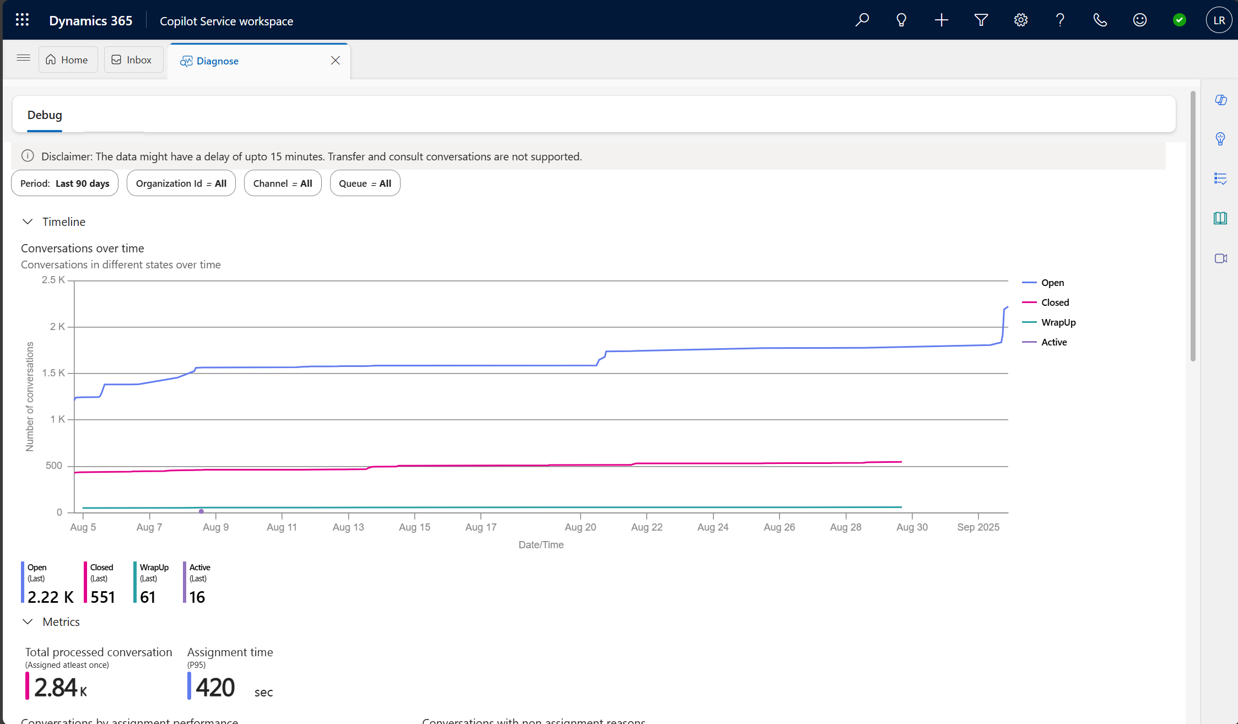Open the phone dialer icon
Screen dimensions: 1238x724
click(x=1100, y=20)
